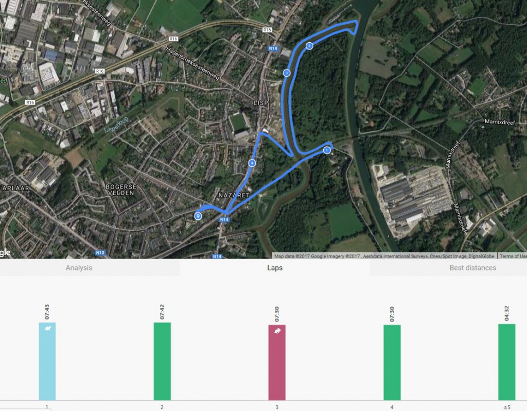The width and height of the screenshot is (527, 411).
Task: Click the Bogerse Velden area label
Action: point(119,190)
